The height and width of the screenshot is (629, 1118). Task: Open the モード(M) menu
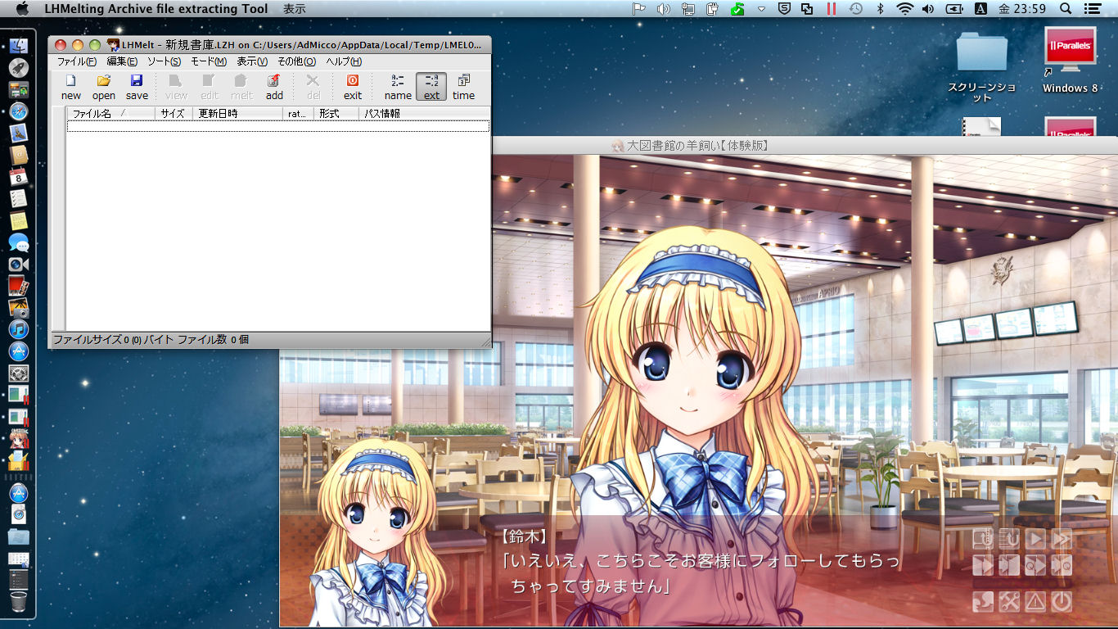click(x=209, y=61)
